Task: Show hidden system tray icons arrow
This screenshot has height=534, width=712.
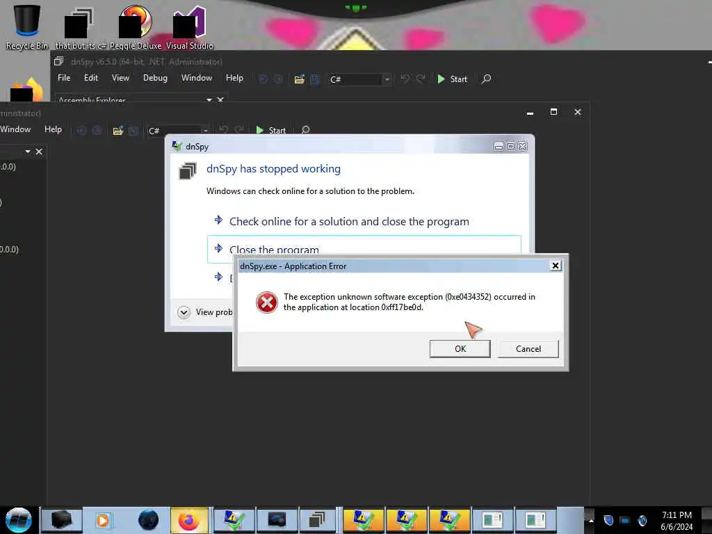Action: [591, 520]
